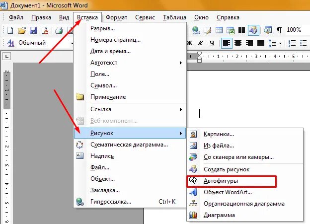Viewport: 310px width, 224px height.
Task: Choose Картинки... in submenu
Action: pyautogui.click(x=245, y=134)
